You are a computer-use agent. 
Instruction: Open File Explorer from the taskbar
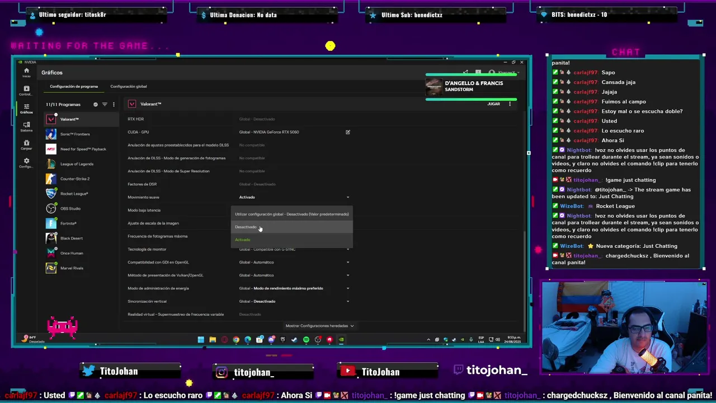213,339
